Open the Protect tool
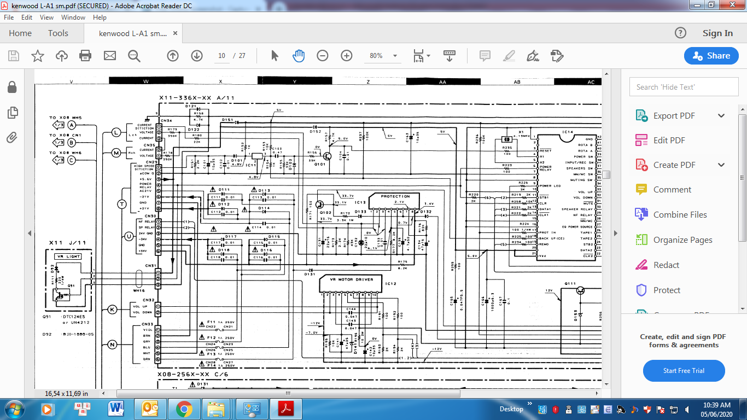The image size is (747, 420). pyautogui.click(x=658, y=290)
